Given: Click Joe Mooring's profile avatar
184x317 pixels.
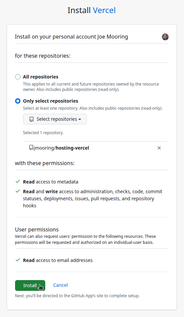Looking at the screenshot, I should [x=165, y=37].
